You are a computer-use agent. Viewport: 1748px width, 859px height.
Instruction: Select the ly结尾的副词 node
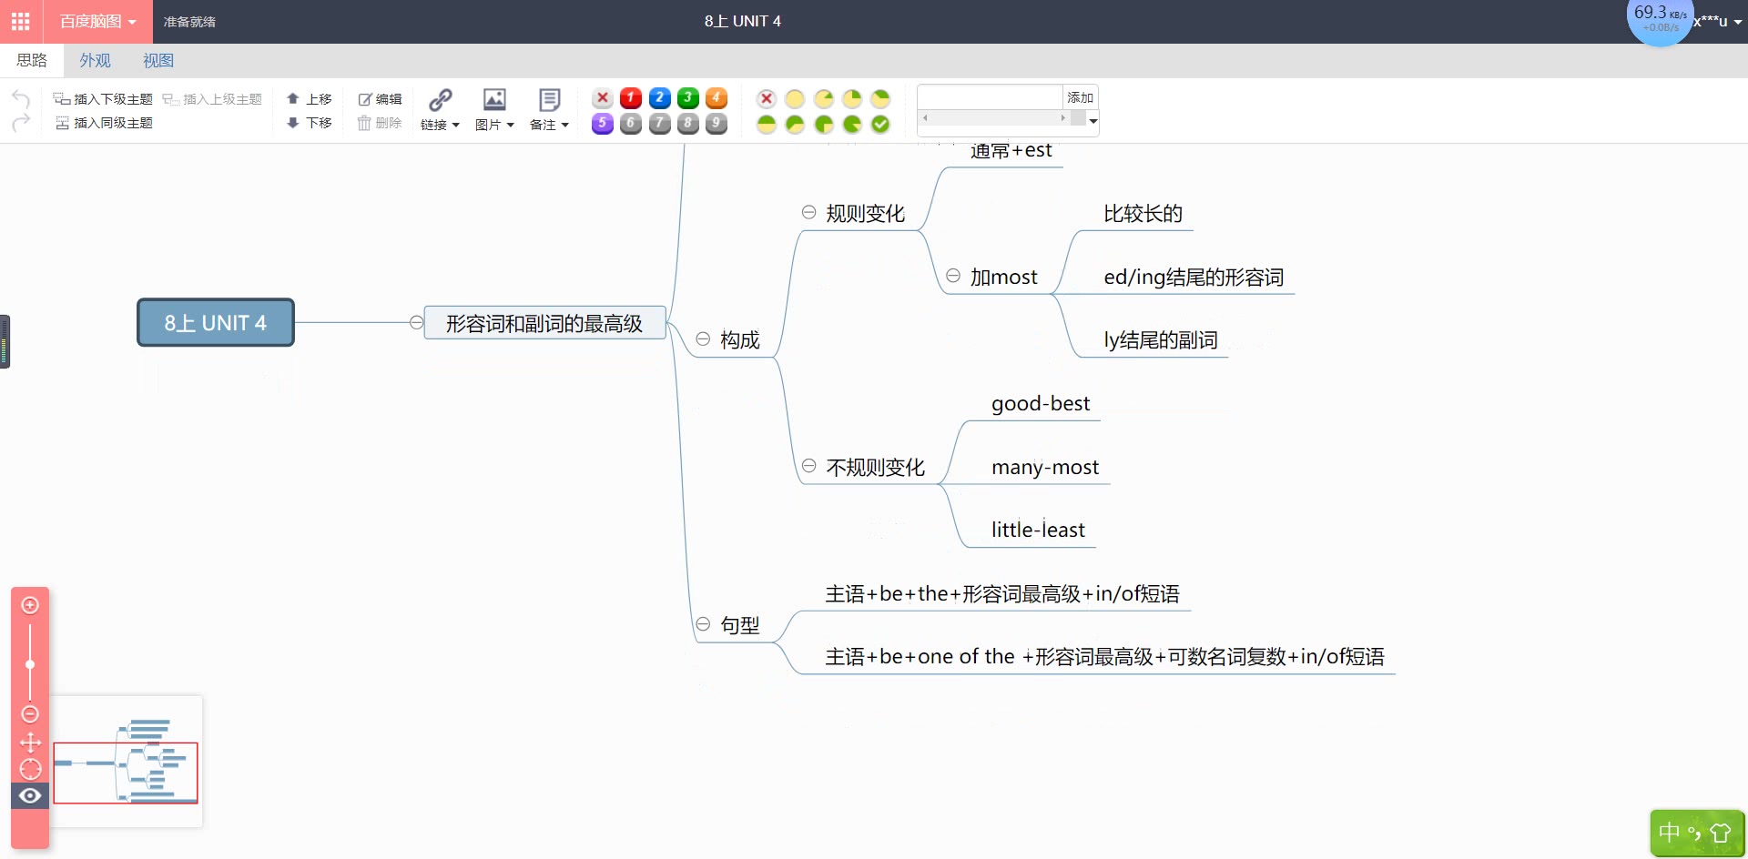coord(1161,339)
